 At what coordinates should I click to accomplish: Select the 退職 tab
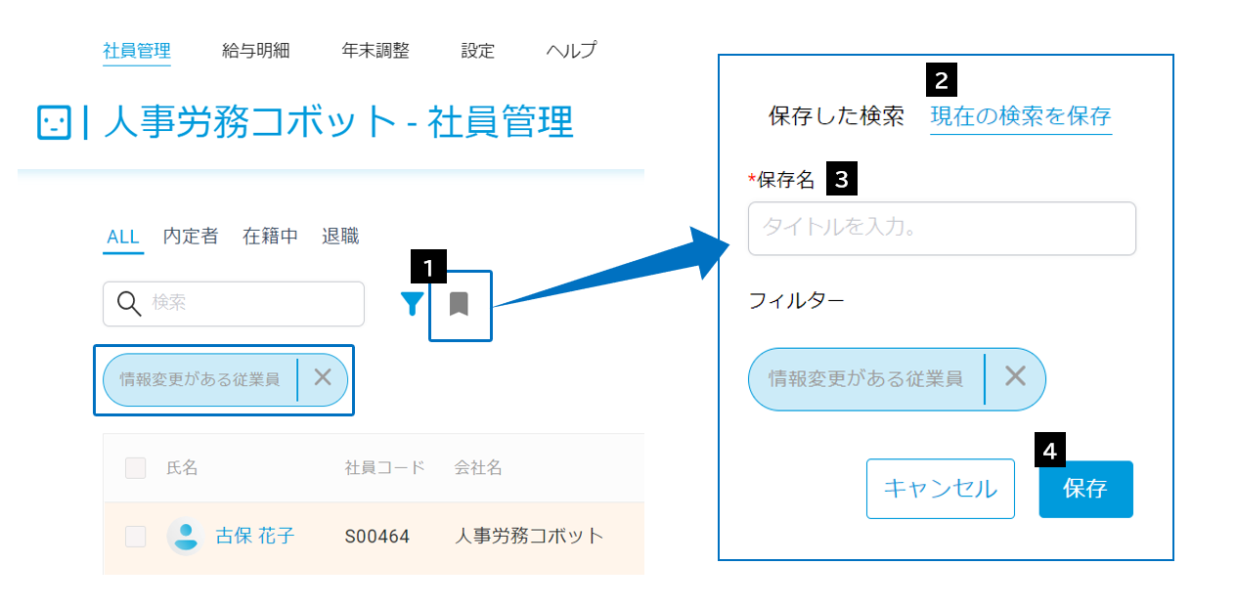click(340, 236)
